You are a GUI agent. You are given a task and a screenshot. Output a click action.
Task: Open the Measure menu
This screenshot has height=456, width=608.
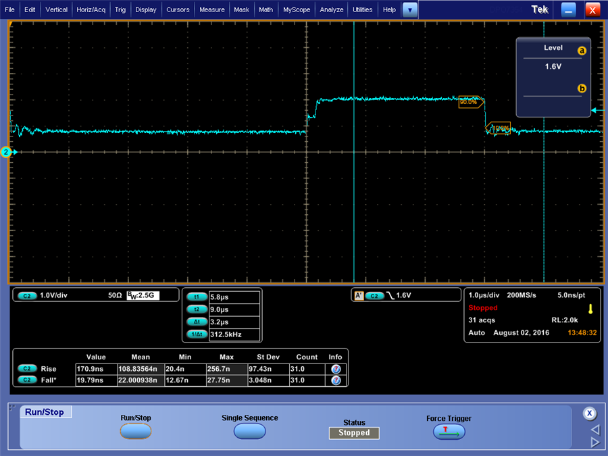pyautogui.click(x=211, y=9)
